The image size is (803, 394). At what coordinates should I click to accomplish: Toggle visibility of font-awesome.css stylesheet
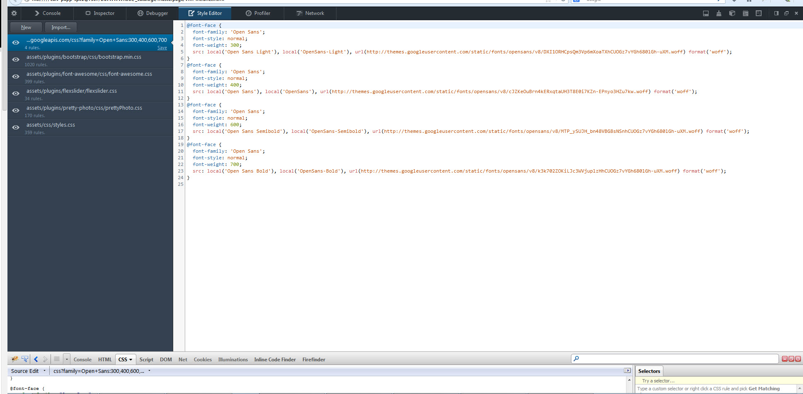point(16,77)
